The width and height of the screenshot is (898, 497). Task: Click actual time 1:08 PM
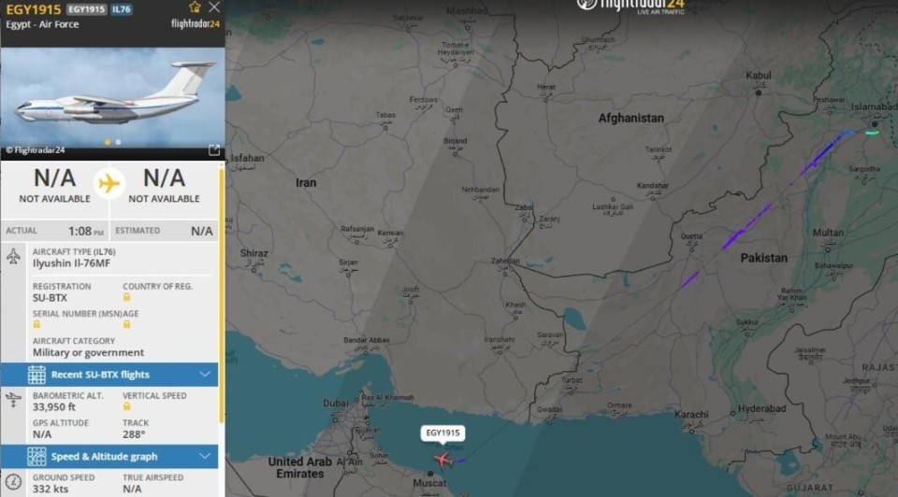click(x=86, y=231)
